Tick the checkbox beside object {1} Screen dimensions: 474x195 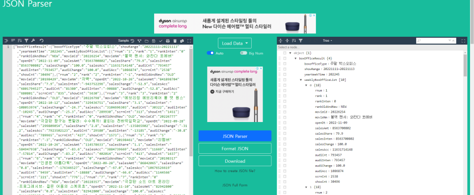pos(285,53)
